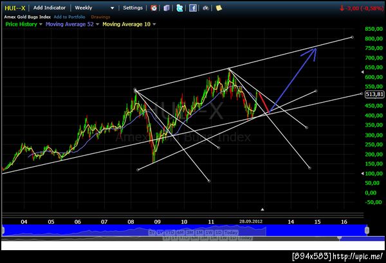Screen dimensions: 386x263
Task: Click the gray scrollbar thumb at bottom right
Action: point(340,238)
